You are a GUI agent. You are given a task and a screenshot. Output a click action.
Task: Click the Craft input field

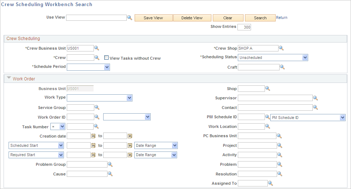coord(259,67)
